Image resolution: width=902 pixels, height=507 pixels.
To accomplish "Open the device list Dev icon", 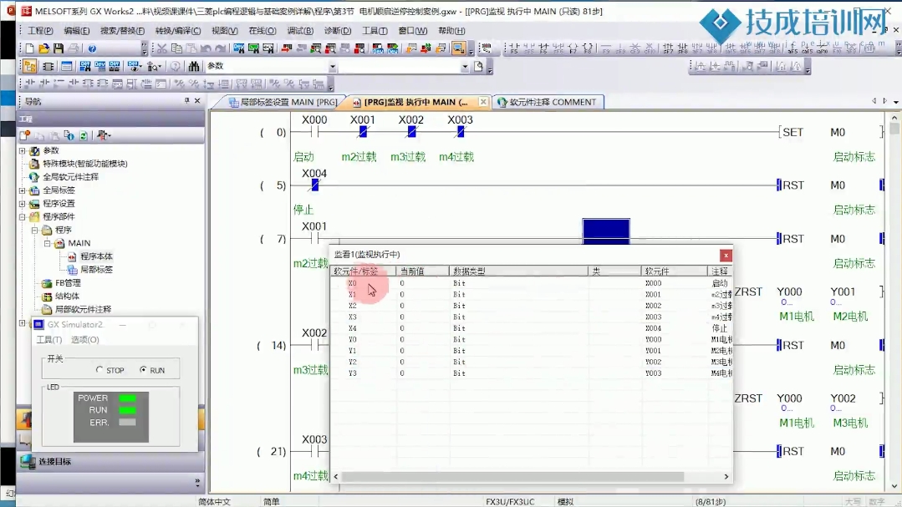I will tap(100, 66).
